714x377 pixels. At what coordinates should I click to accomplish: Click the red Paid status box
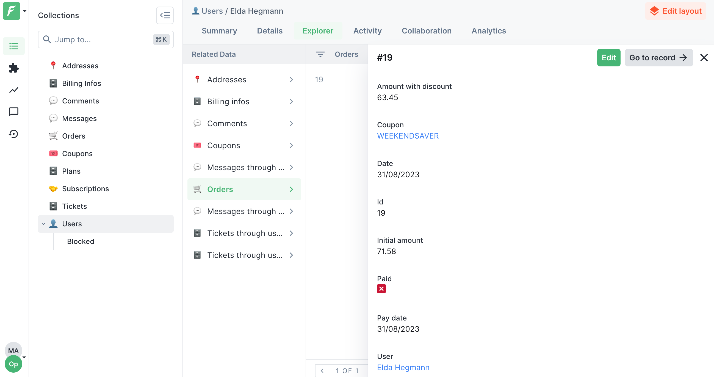point(381,289)
